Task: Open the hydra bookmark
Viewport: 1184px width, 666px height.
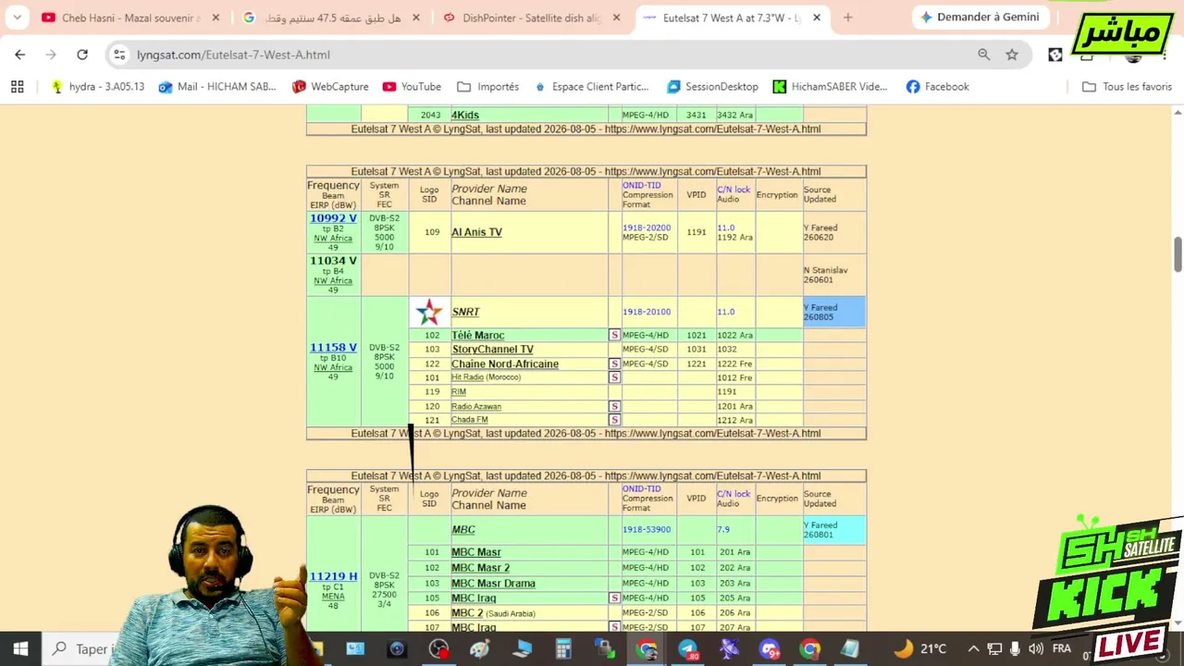Action: click(98, 86)
